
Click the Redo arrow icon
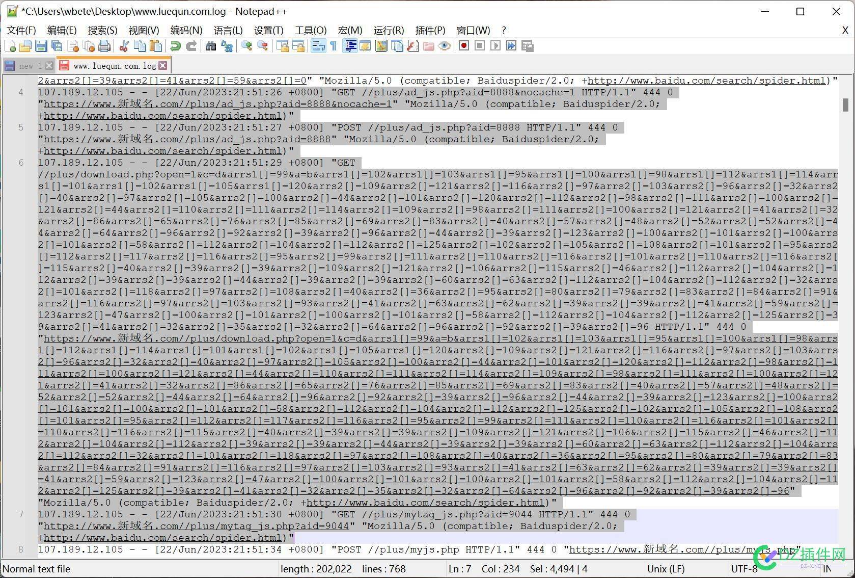coord(191,46)
